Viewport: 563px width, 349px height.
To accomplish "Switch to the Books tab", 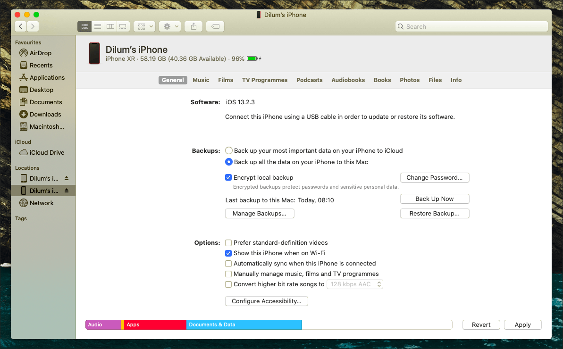I will (382, 80).
